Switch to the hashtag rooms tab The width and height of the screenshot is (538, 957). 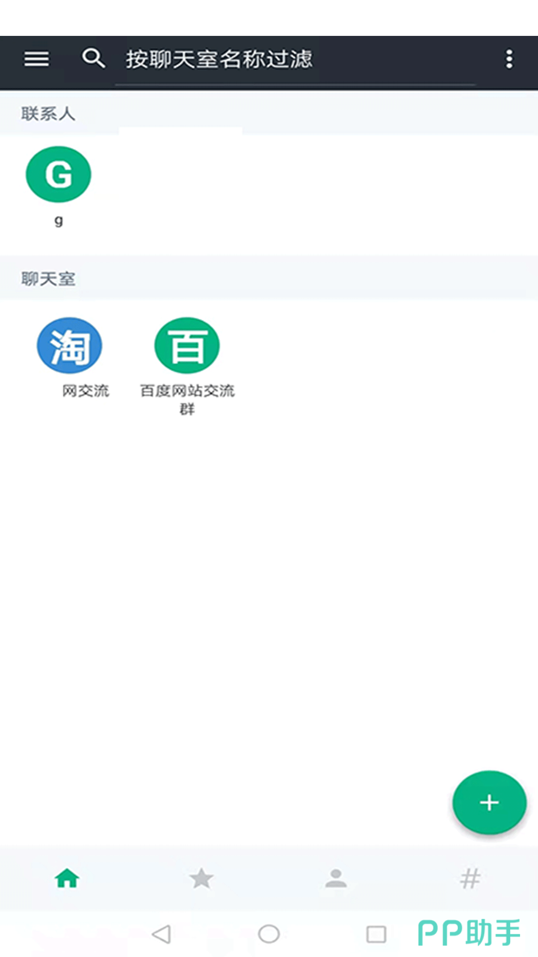tap(470, 878)
